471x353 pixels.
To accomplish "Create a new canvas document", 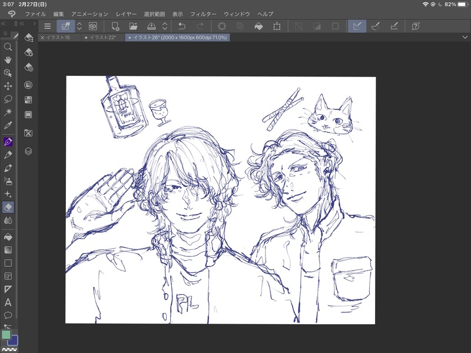I will coord(115,26).
